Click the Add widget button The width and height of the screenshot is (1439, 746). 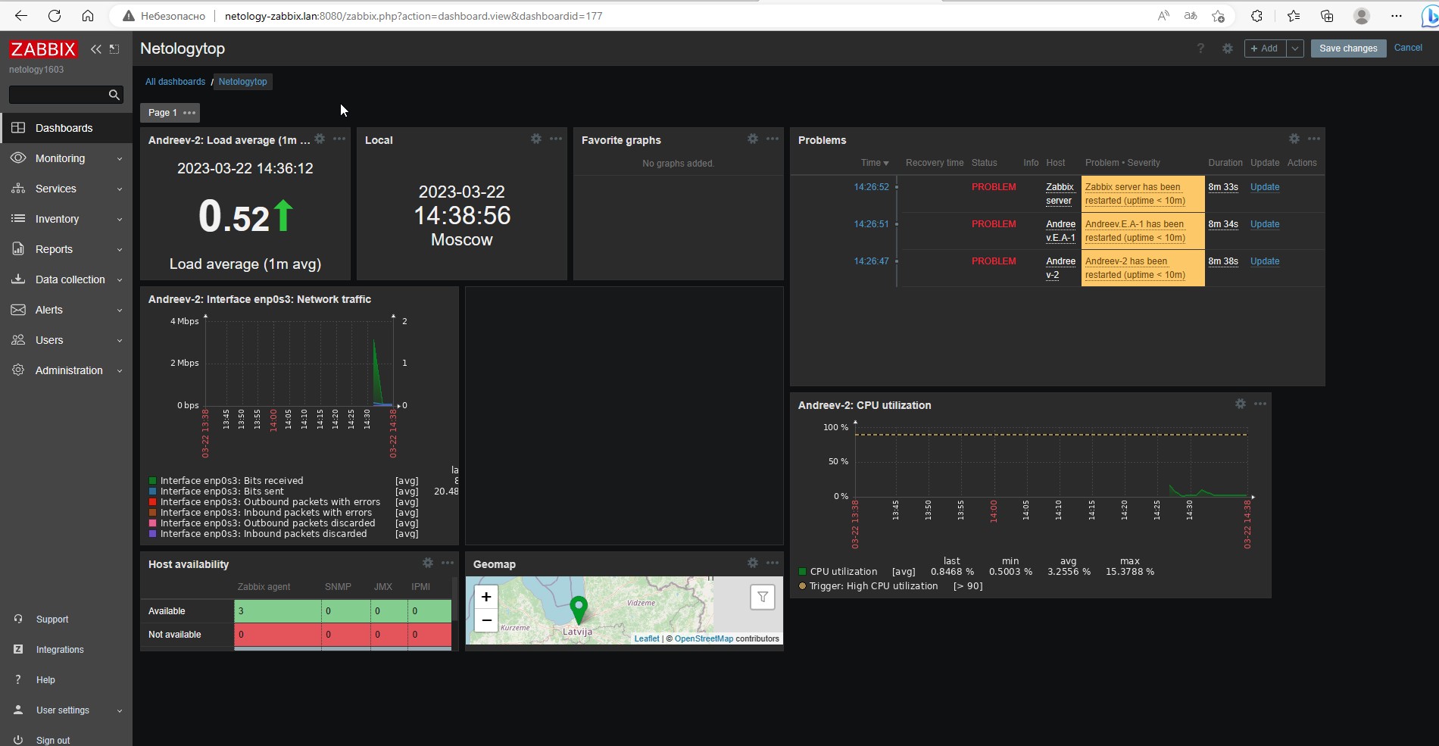point(1264,48)
